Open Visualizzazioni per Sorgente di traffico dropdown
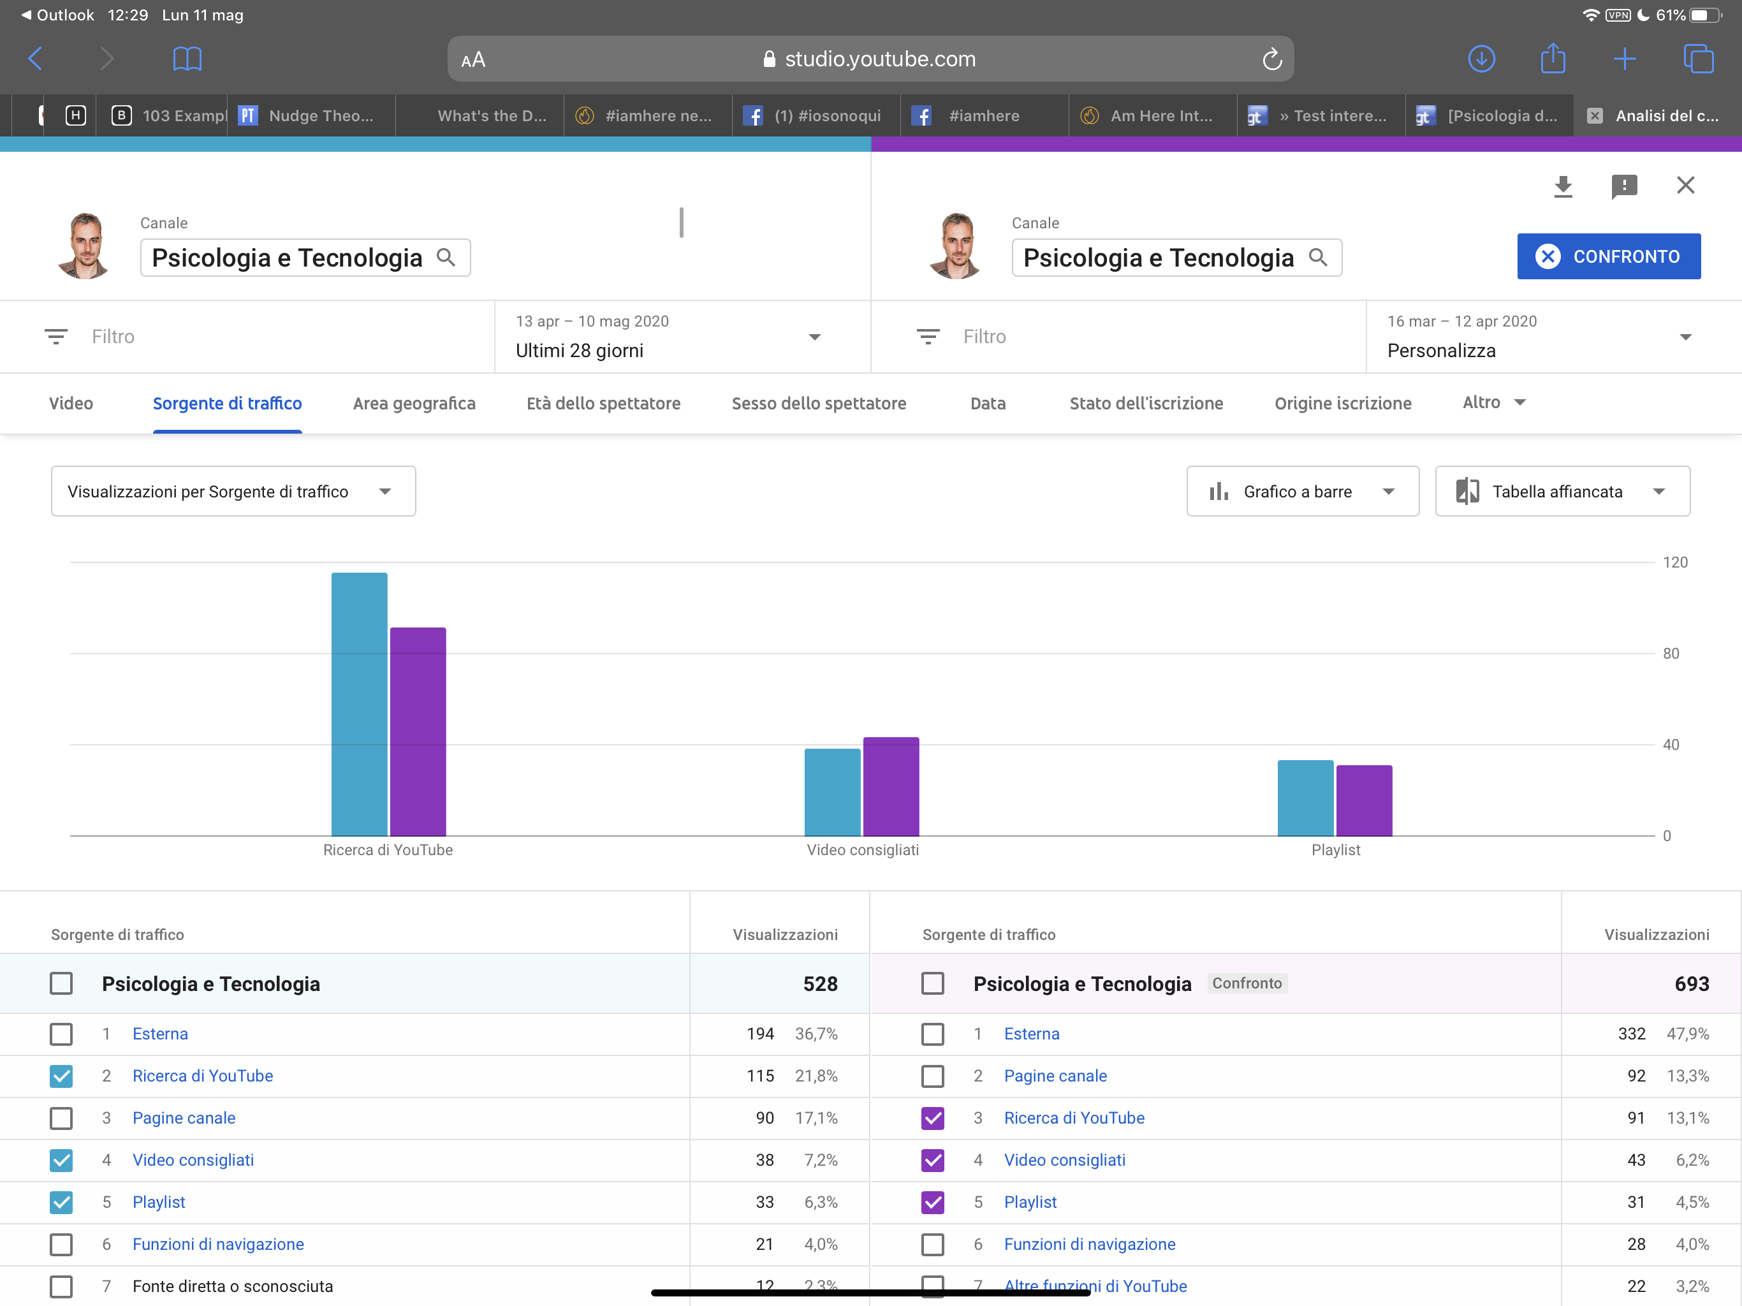 tap(233, 491)
